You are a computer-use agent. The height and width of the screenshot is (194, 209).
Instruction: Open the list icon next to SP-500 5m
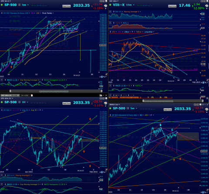click(19, 5)
